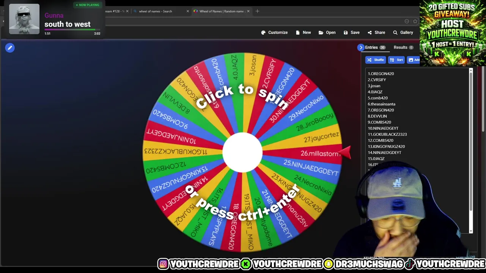The width and height of the screenshot is (486, 273).
Task: Open a new browser tab with plus
Action: [257, 11]
